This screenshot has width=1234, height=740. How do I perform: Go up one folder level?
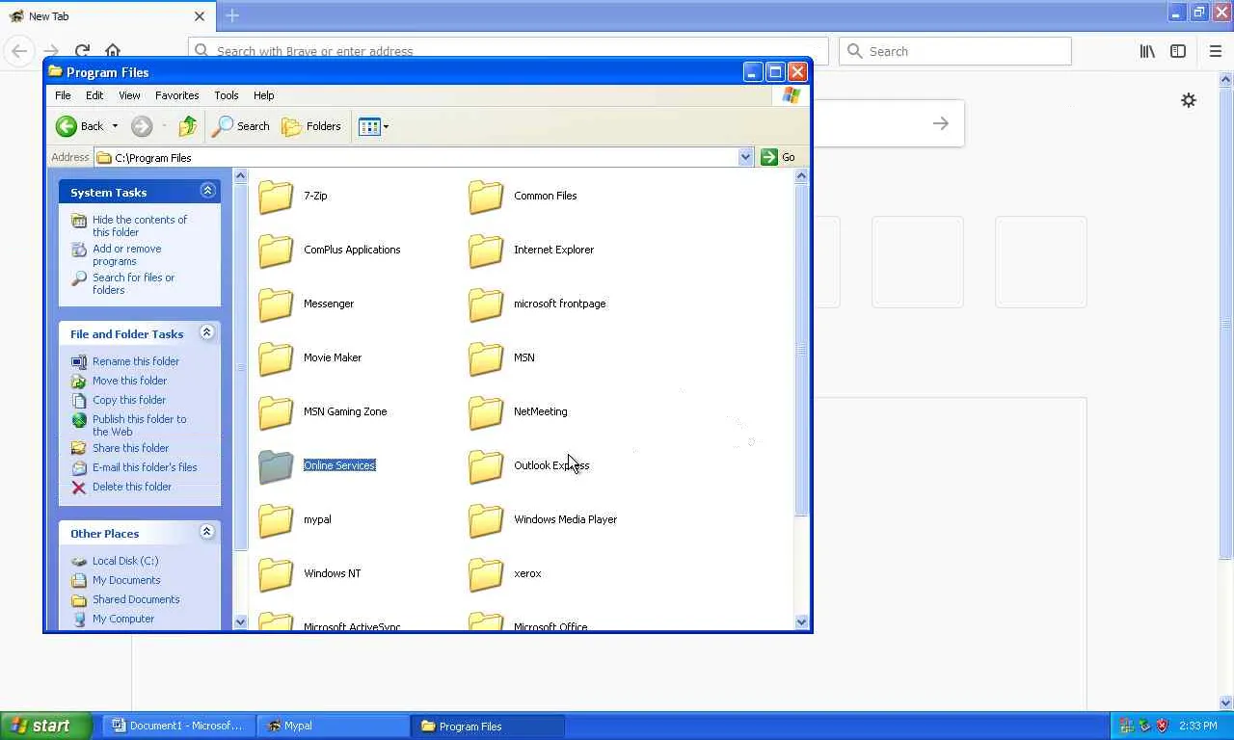188,126
